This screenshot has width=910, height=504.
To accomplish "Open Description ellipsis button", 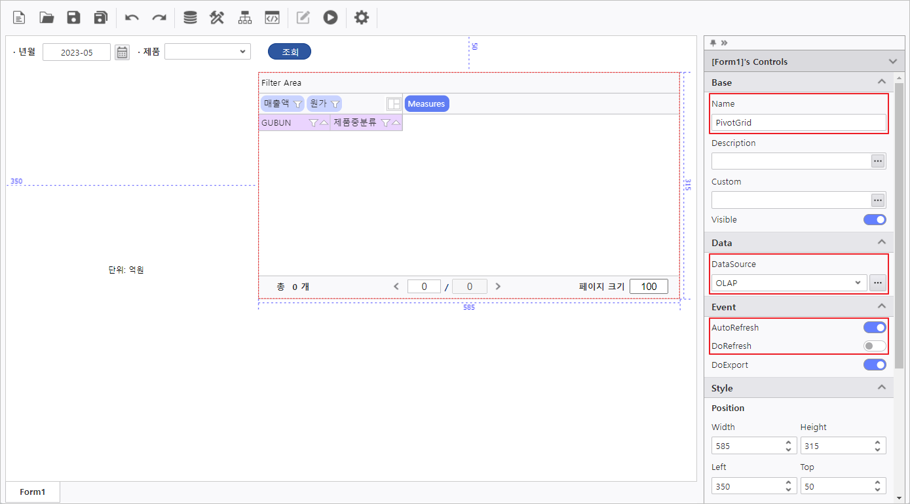I will pyautogui.click(x=878, y=161).
